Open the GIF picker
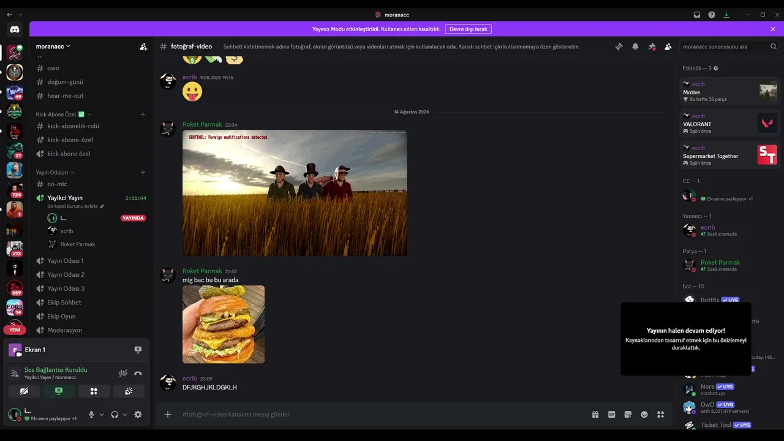The width and height of the screenshot is (784, 441). point(611,415)
